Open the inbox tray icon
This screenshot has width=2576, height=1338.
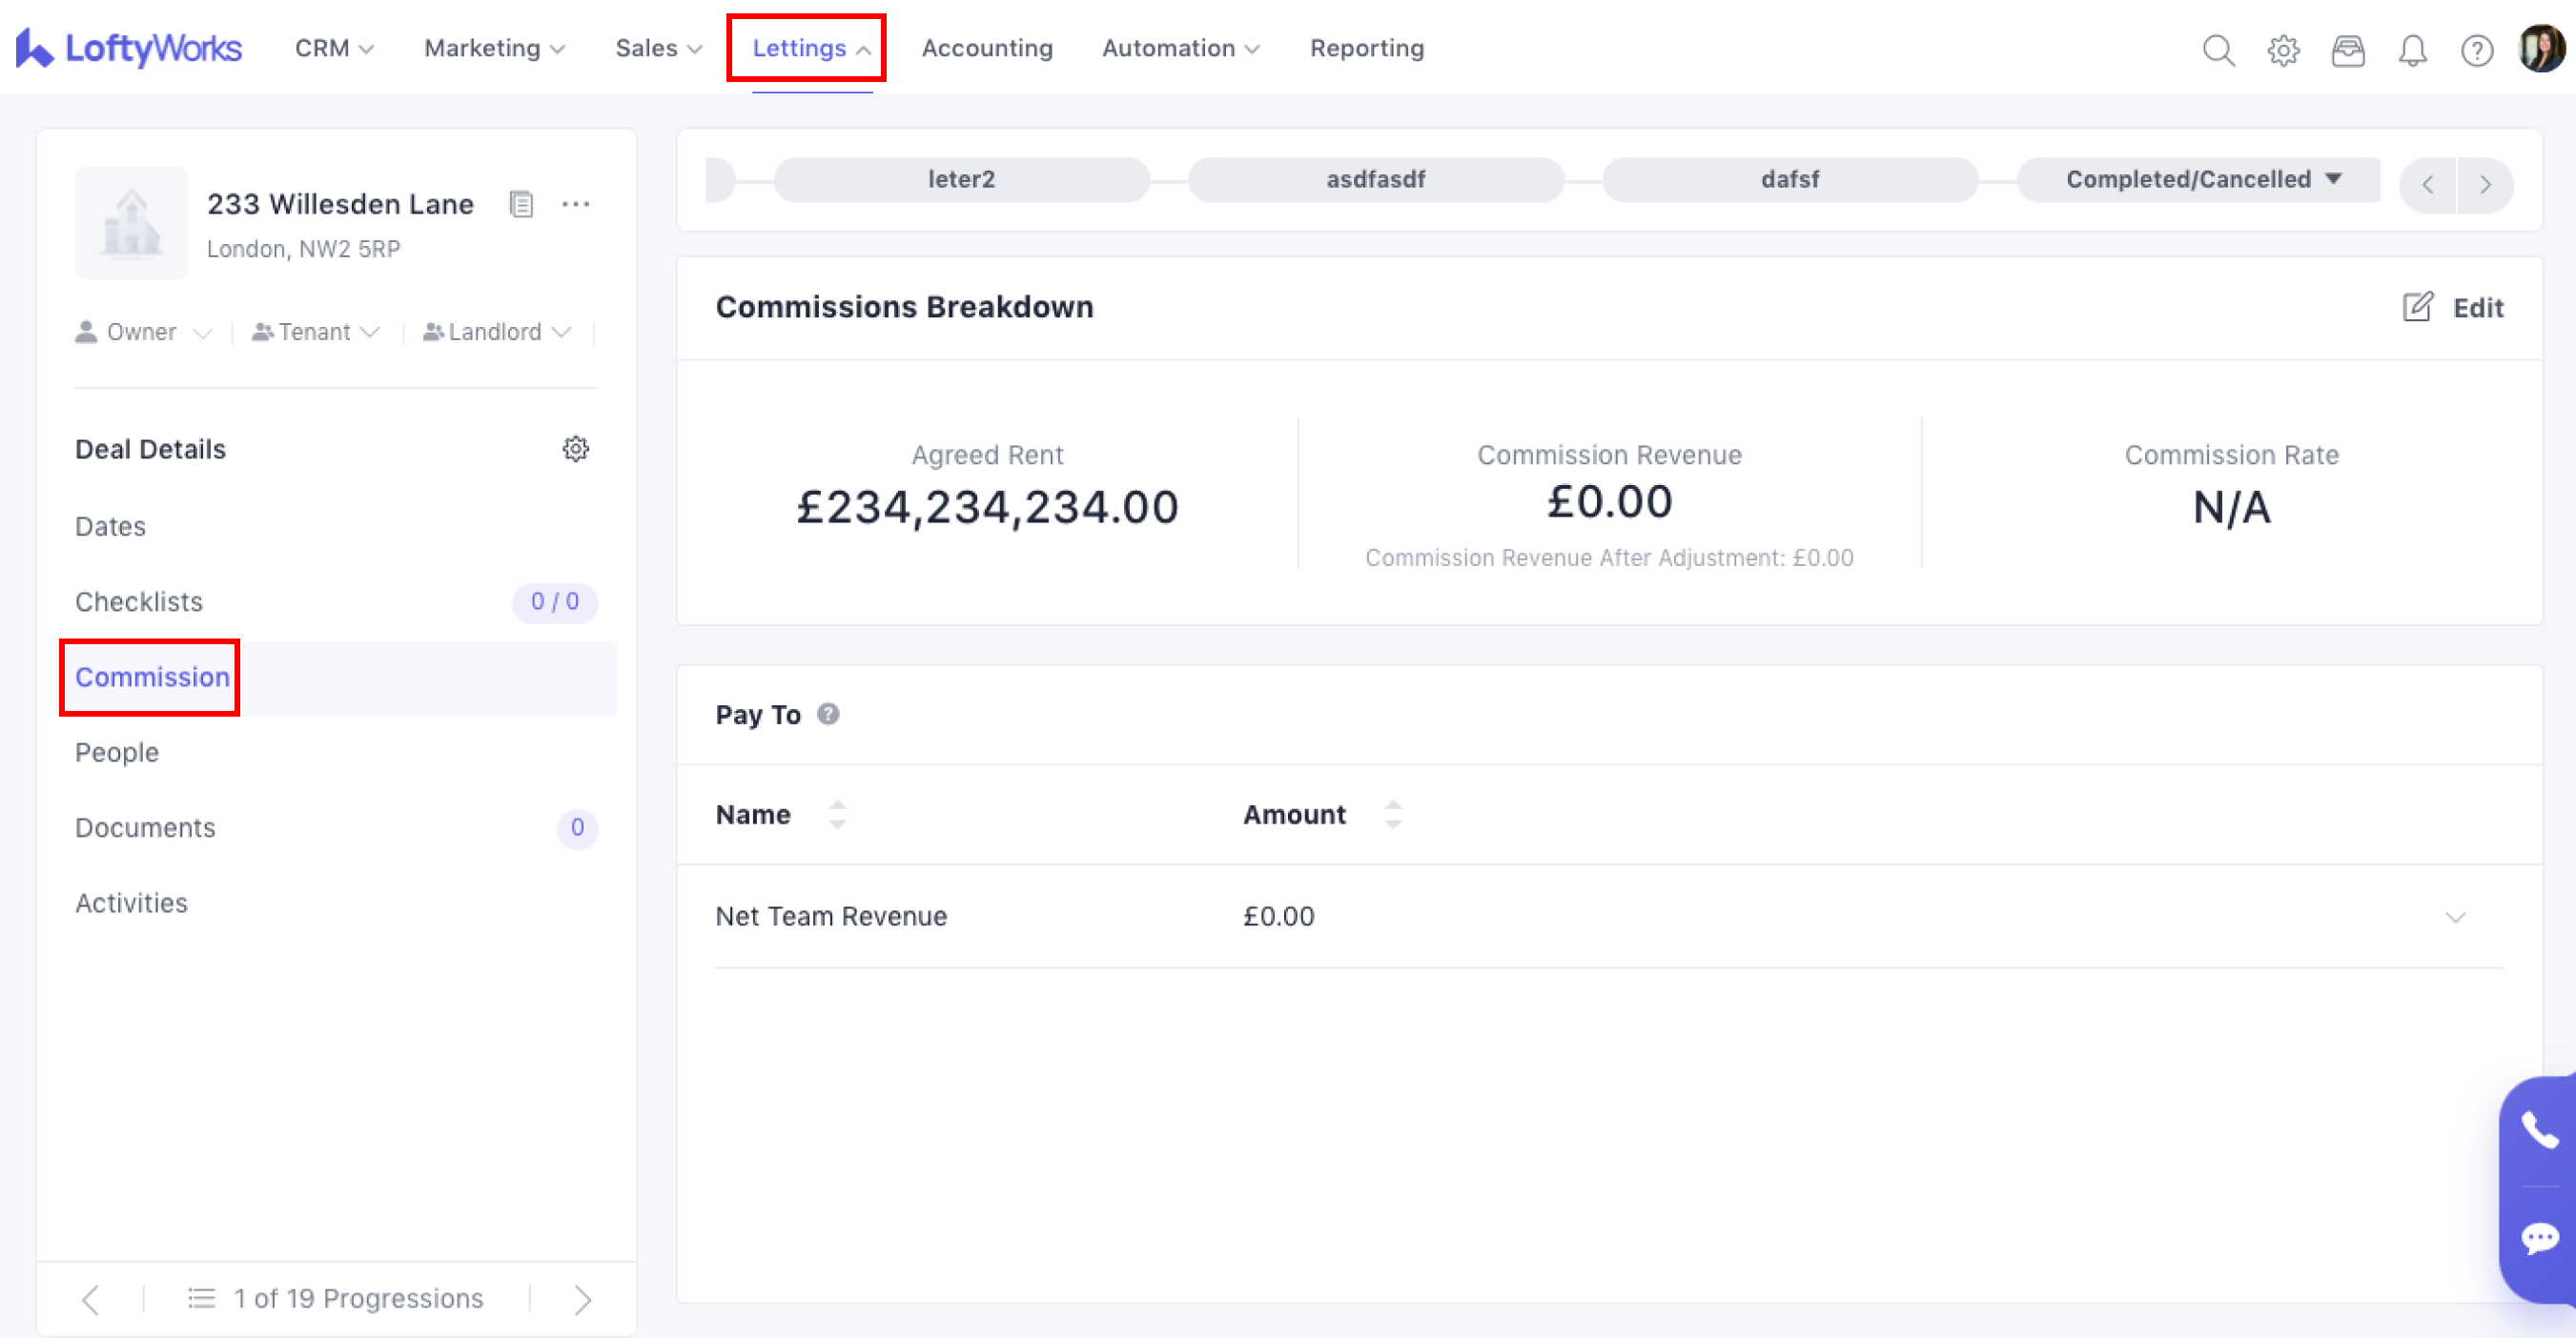point(2347,49)
